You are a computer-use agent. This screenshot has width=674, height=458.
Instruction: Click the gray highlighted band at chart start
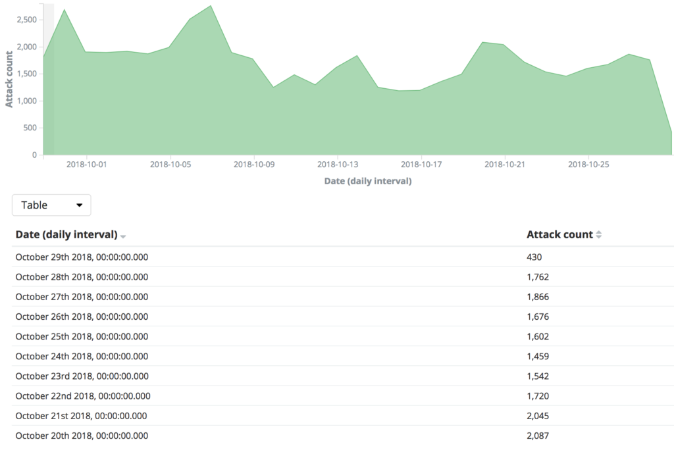pyautogui.click(x=49, y=79)
